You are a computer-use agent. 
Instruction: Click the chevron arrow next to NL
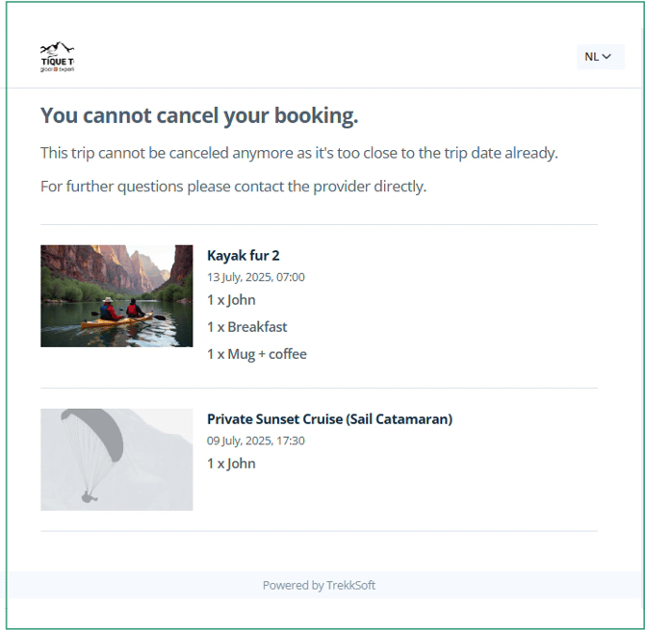coord(606,57)
